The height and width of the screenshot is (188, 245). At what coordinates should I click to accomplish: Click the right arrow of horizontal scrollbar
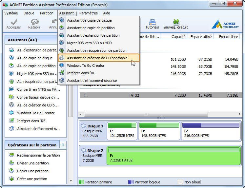[x=239, y=114]
